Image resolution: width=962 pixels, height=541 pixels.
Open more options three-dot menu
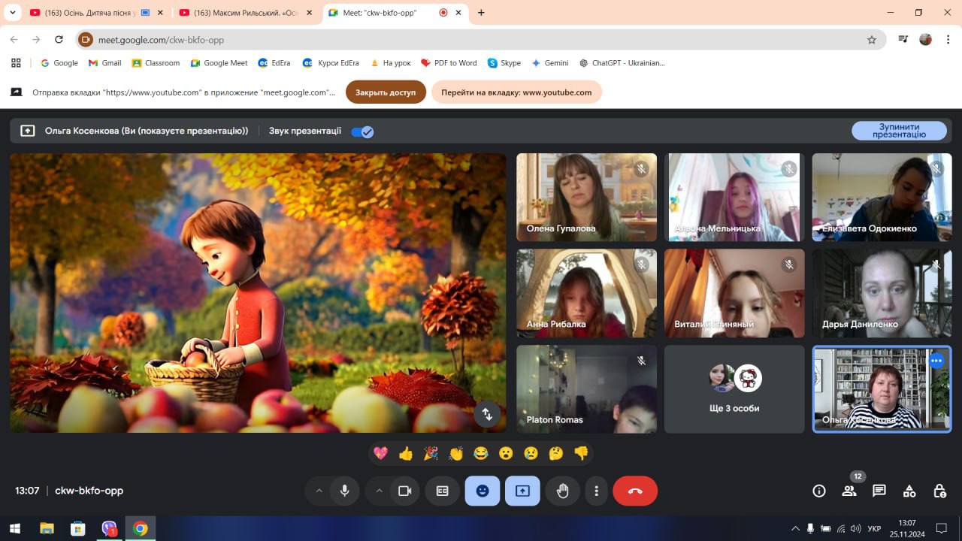[x=596, y=491]
